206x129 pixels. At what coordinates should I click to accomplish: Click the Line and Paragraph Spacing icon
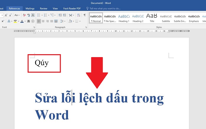pyautogui.click(x=62, y=21)
